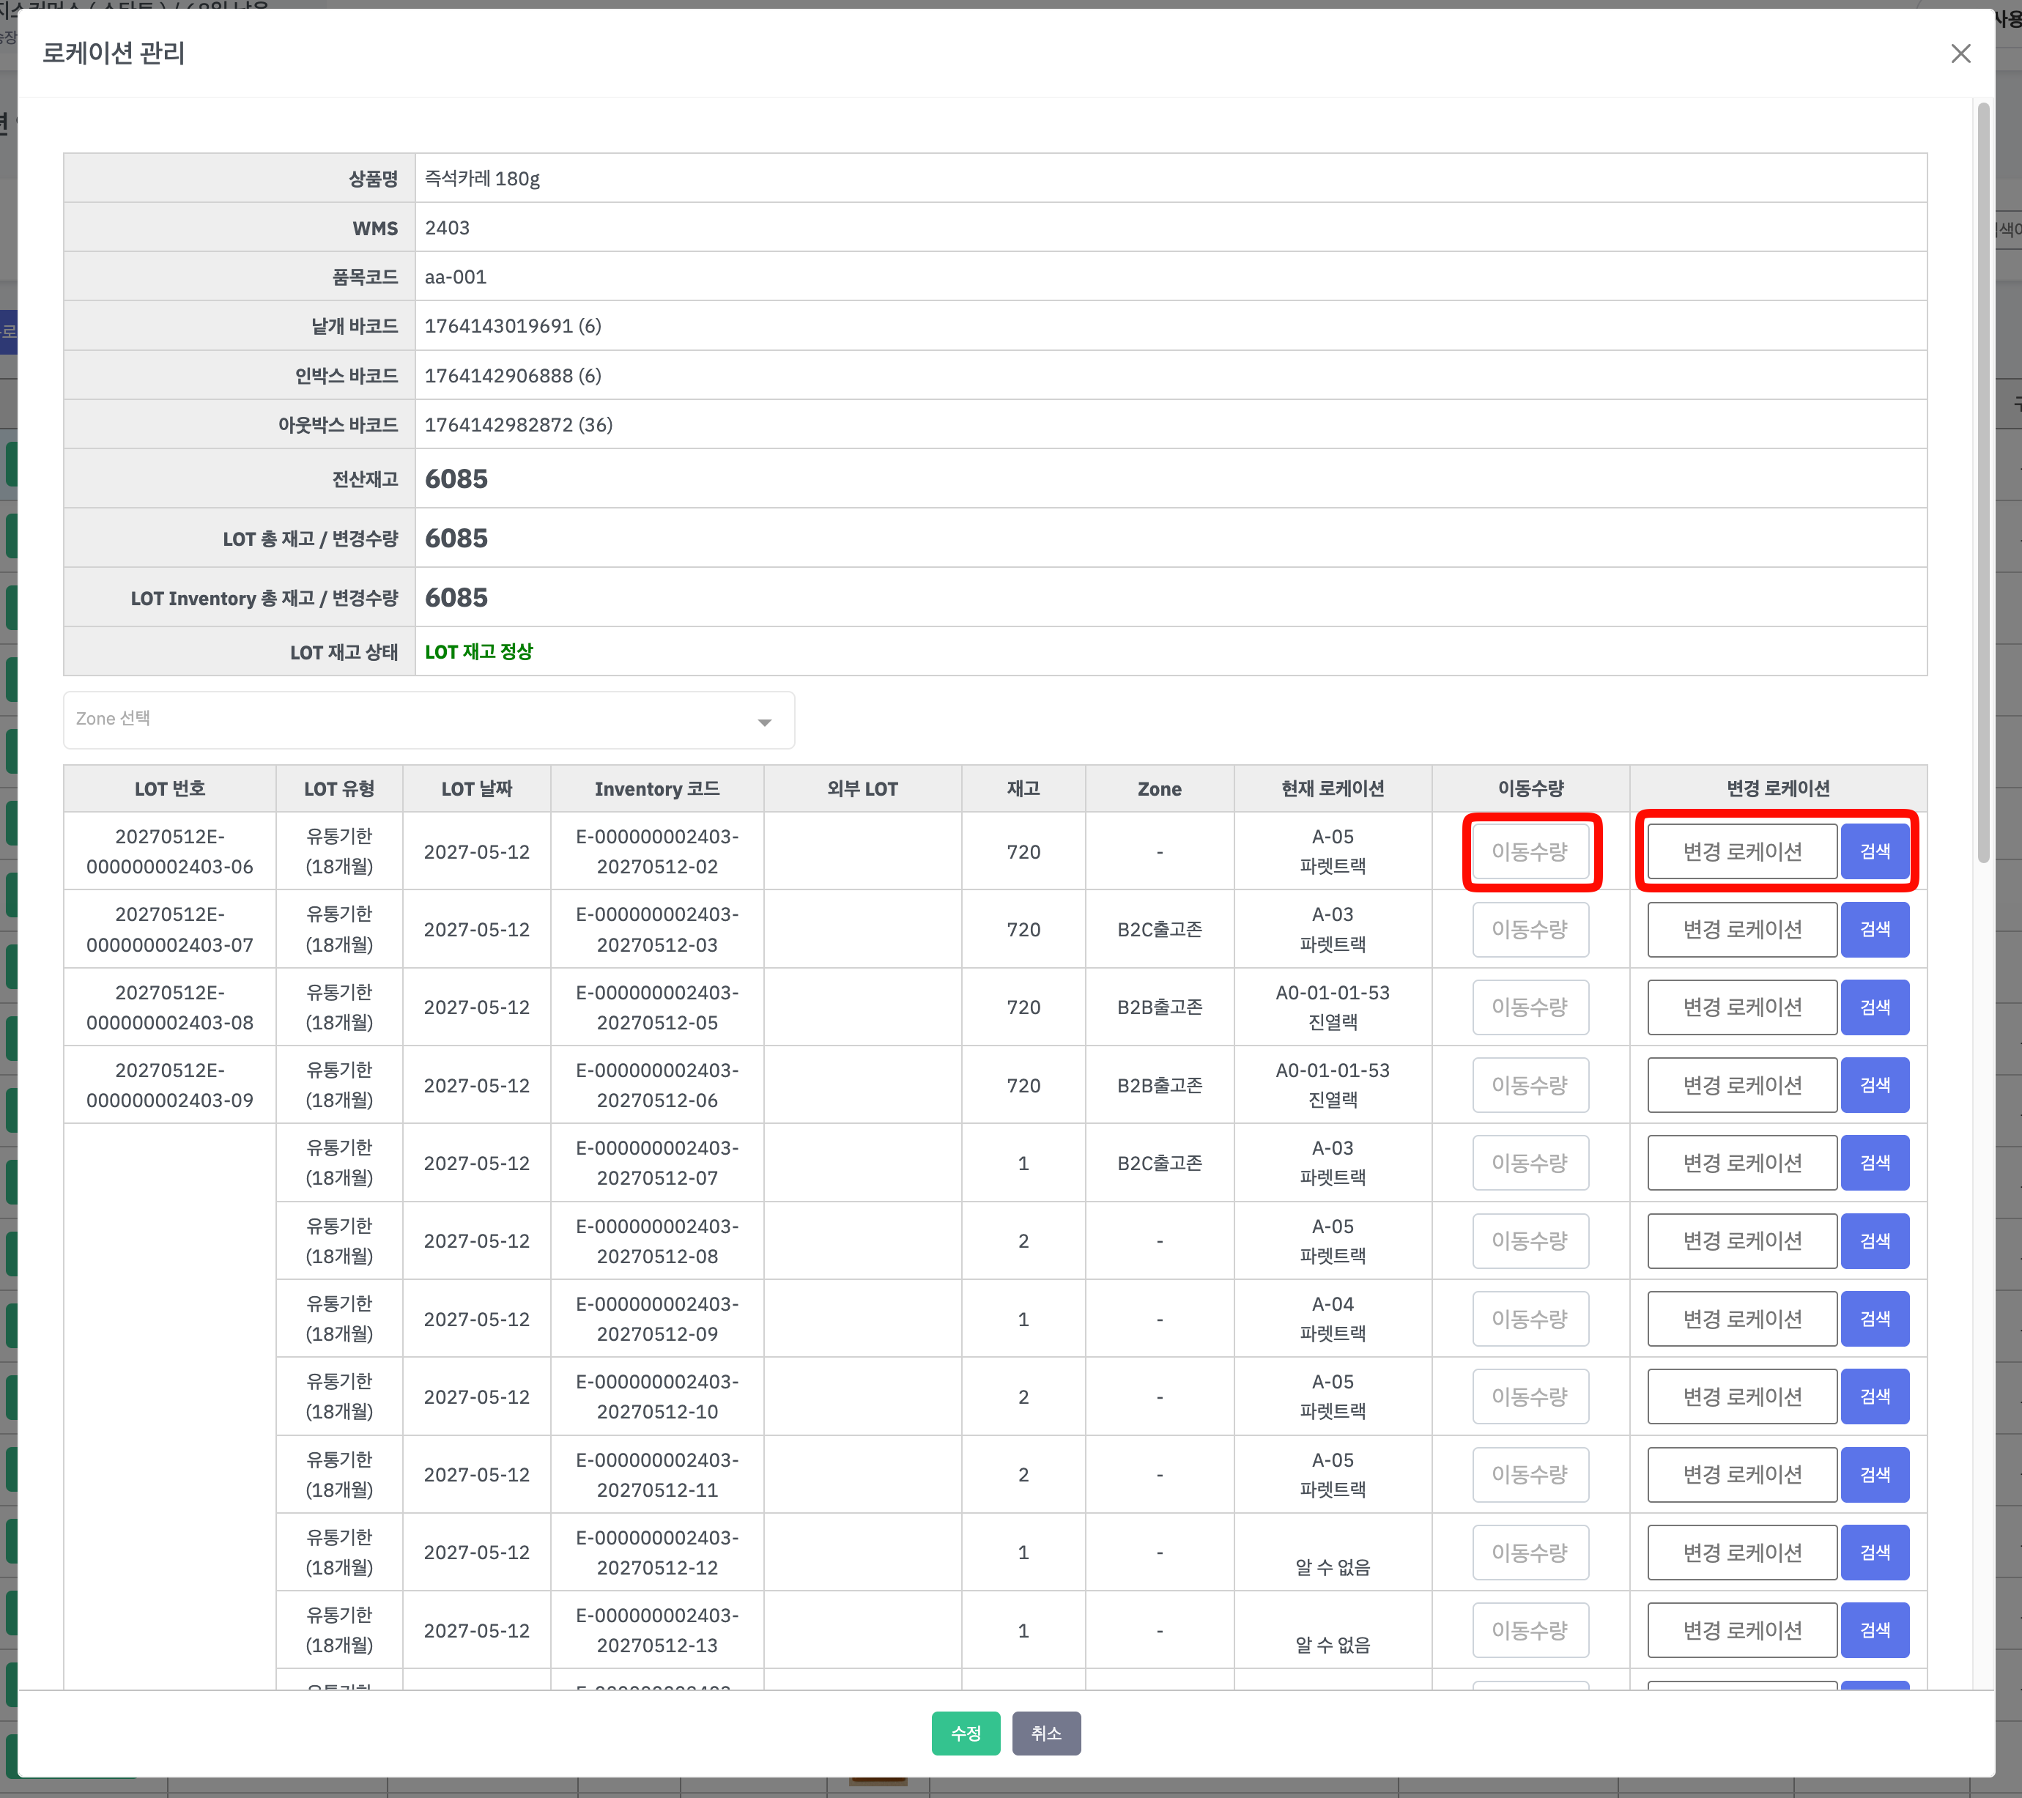Click 이동수량 field for Inventory 20270512-05

click(x=1530, y=1007)
